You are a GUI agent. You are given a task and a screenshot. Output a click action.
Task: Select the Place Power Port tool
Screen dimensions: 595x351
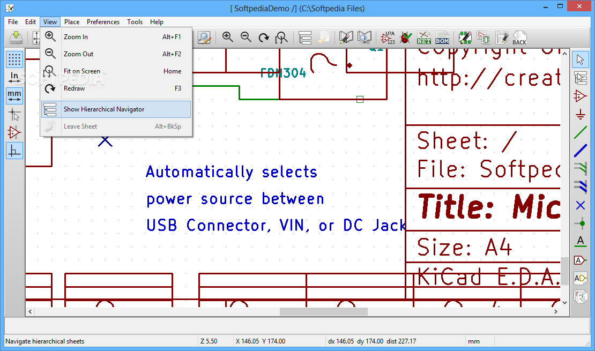click(x=580, y=114)
